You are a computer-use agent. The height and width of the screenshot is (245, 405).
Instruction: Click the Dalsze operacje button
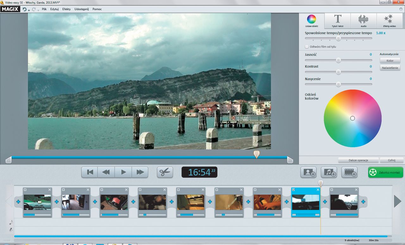[358, 160]
